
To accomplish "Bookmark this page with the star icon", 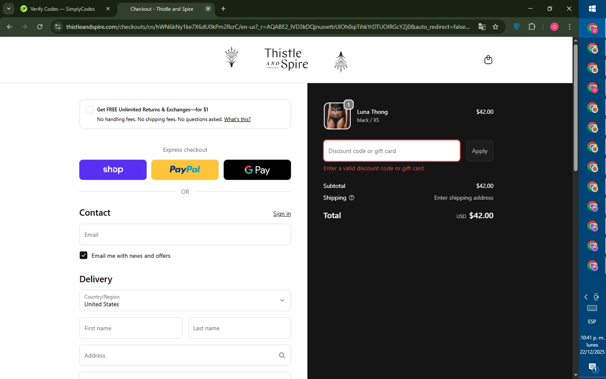I will [496, 27].
